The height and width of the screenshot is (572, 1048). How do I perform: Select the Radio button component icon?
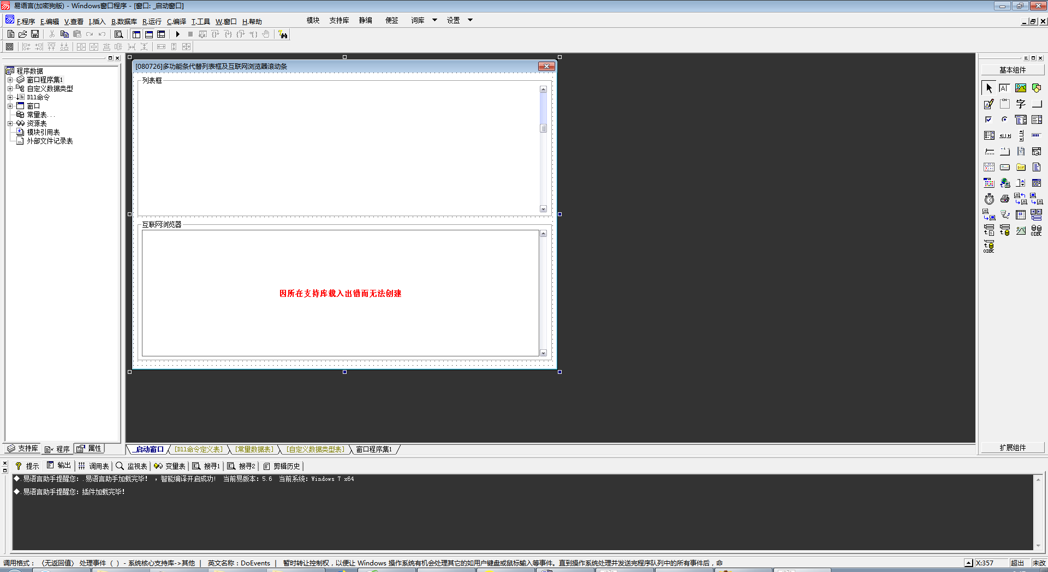click(1004, 120)
